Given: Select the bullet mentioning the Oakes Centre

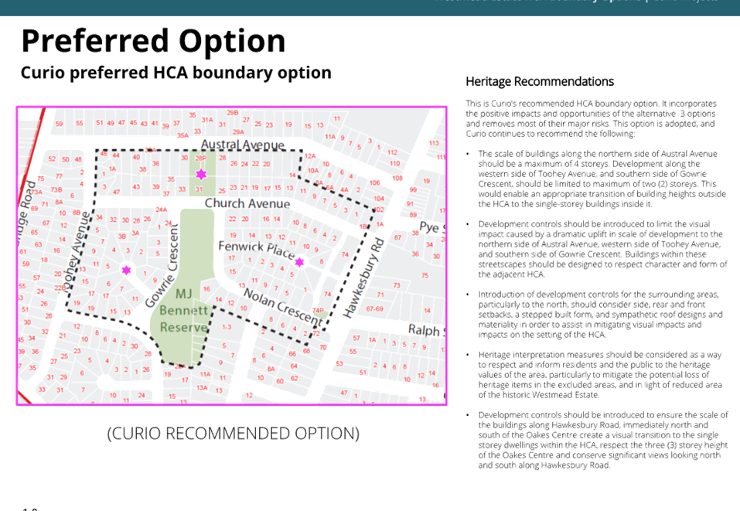Looking at the screenshot, I should (603, 440).
